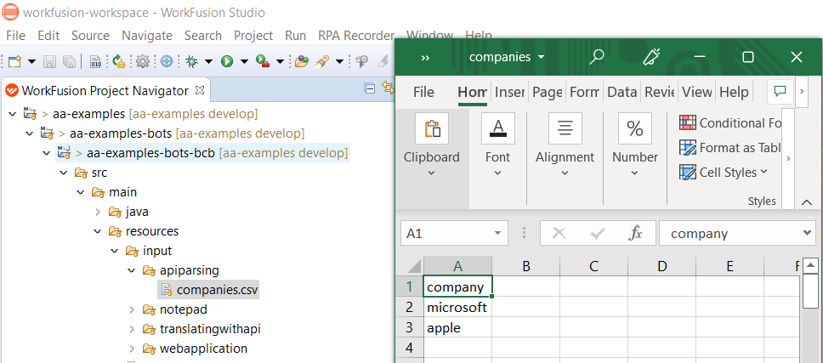Viewport: 823px width, 363px height.
Task: Switch to the Excel View tab
Action: point(696,92)
